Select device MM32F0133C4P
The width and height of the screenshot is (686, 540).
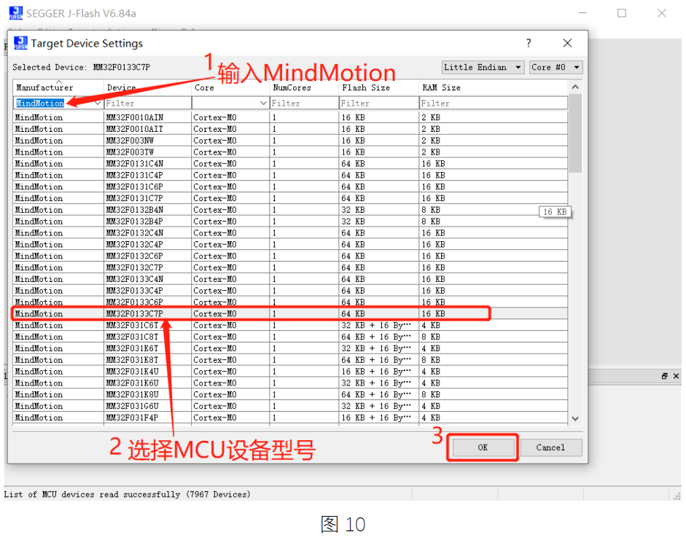(290, 290)
